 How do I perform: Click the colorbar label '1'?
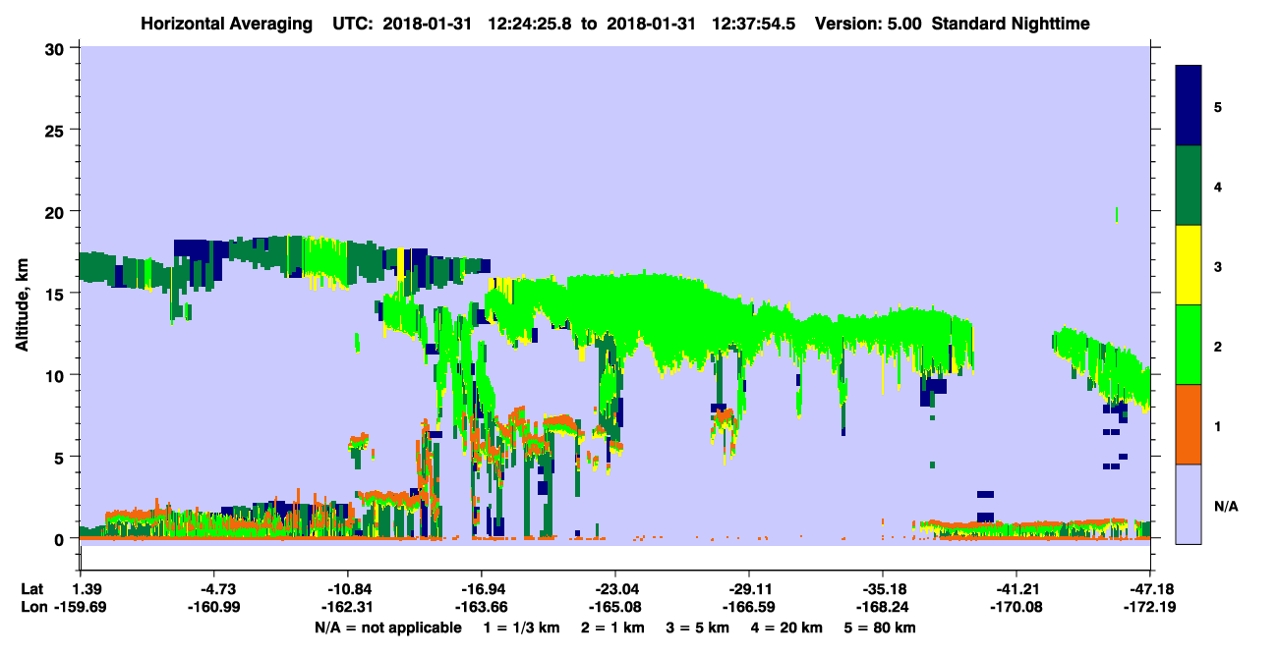click(1218, 426)
